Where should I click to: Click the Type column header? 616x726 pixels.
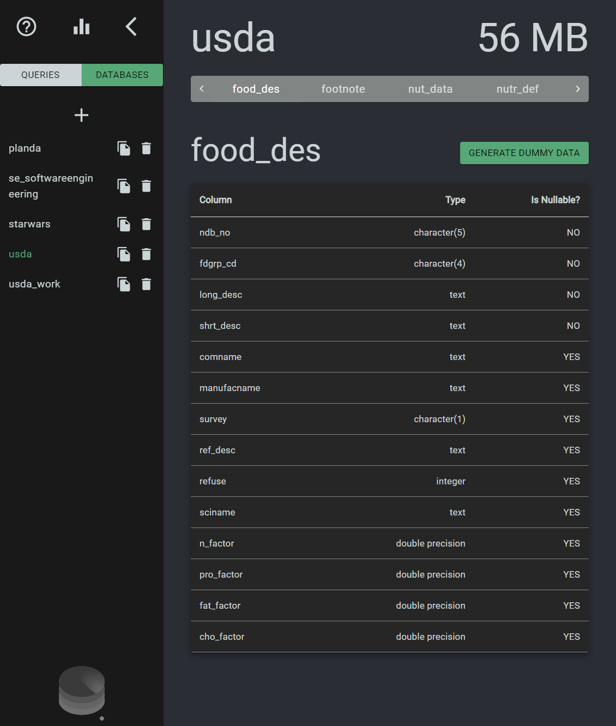coord(455,200)
